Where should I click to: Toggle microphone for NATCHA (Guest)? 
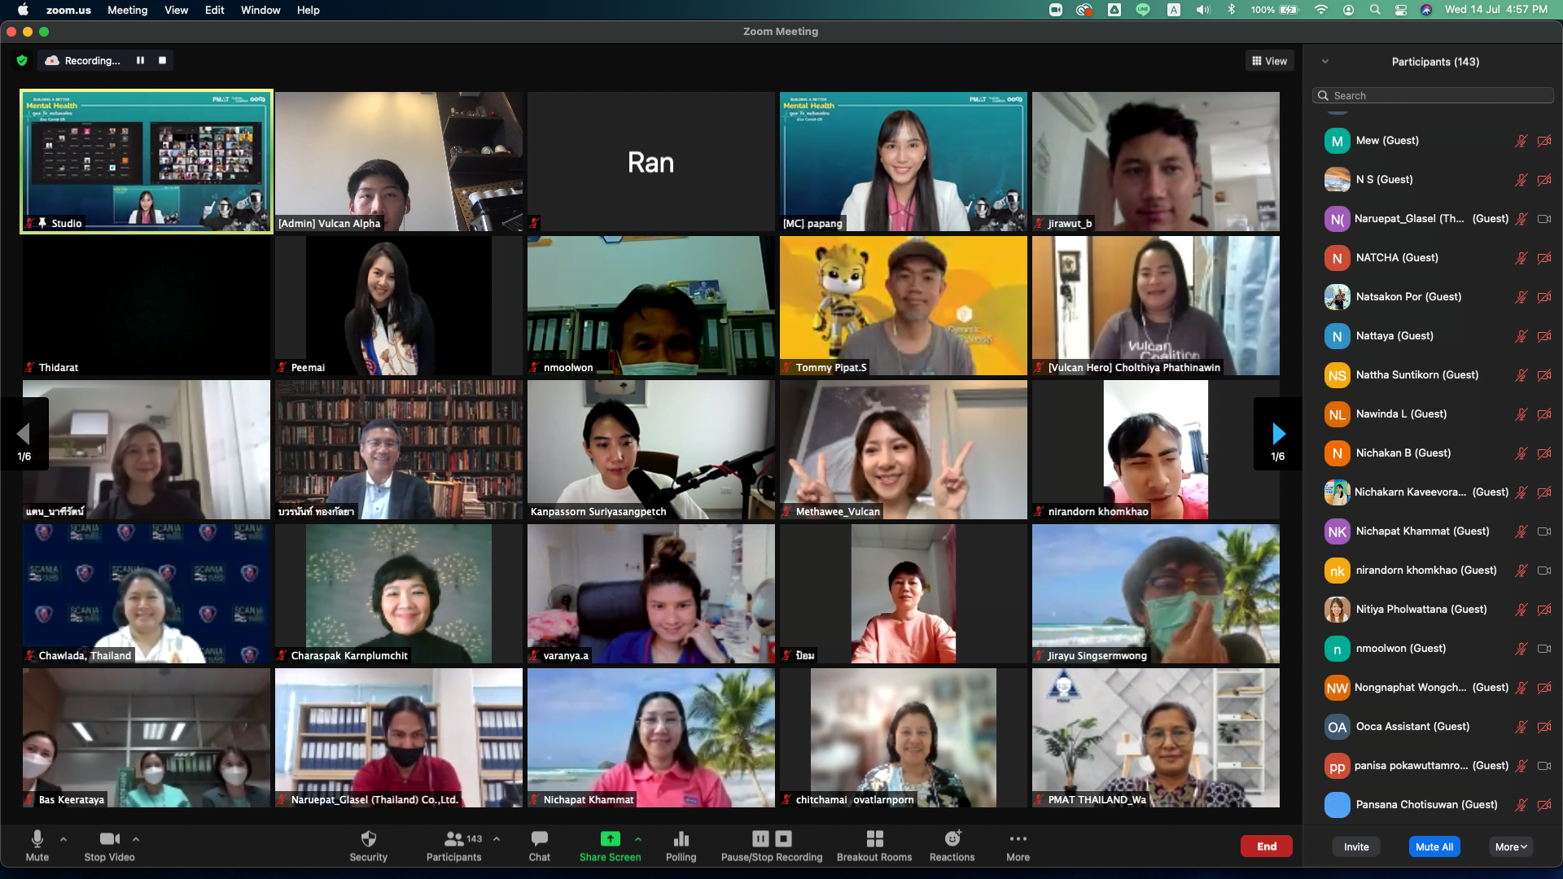[1521, 258]
